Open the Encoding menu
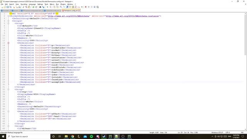Screen dimensions: 247x139 pos(24,4)
